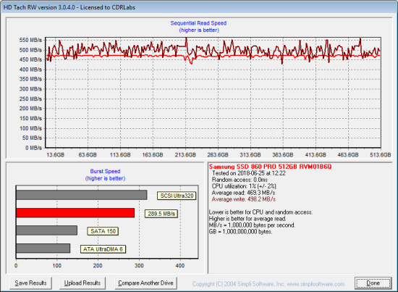The image size is (398, 292).
Task: Click the 550 MB/s y-axis label
Action: pyautogui.click(x=30, y=40)
